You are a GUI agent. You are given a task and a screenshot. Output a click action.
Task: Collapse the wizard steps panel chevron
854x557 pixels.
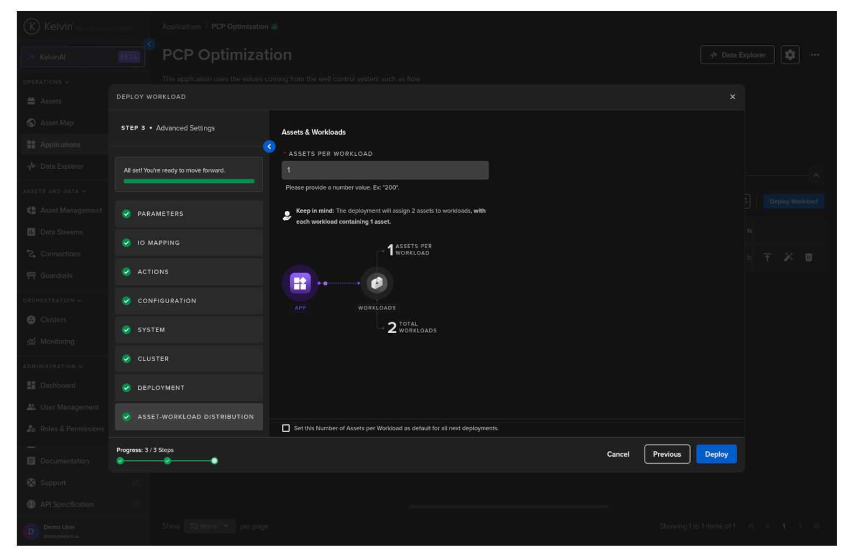click(269, 147)
